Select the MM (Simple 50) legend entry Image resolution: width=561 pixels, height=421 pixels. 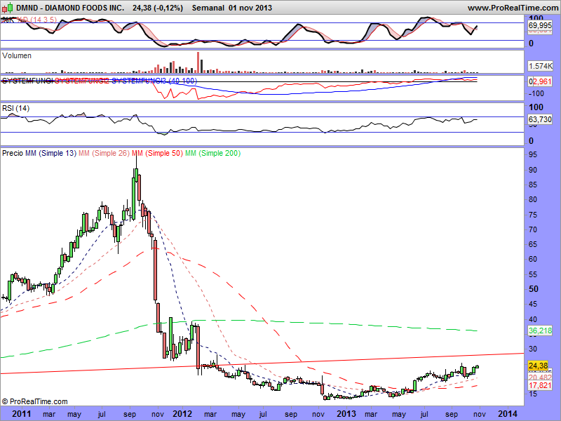coord(157,153)
